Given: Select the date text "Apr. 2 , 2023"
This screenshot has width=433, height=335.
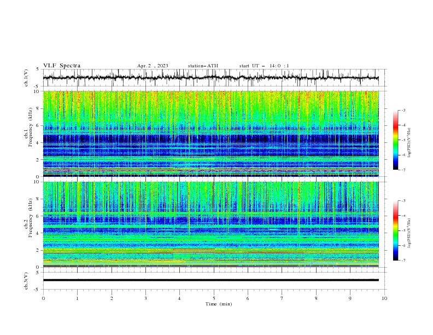Looking at the screenshot, I should point(153,66).
